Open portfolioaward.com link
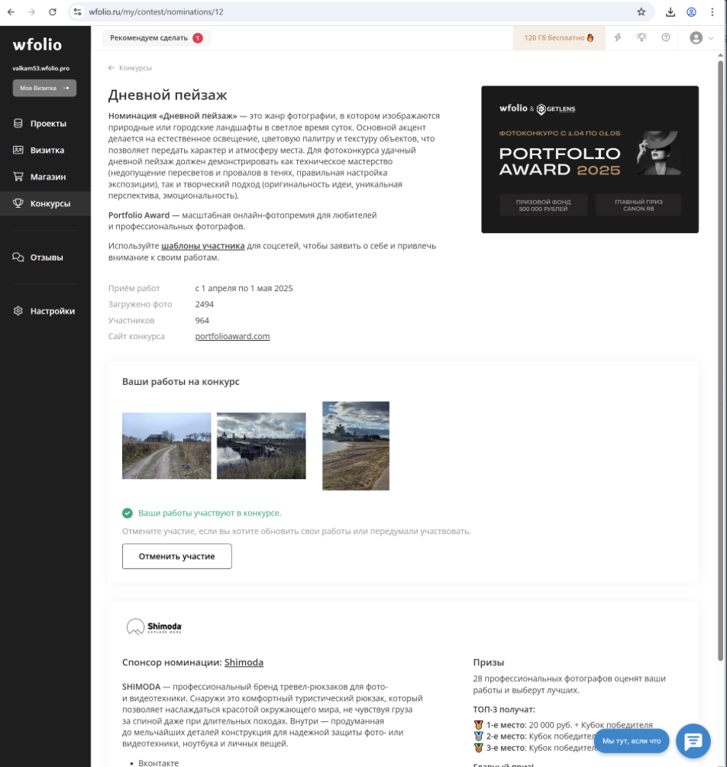This screenshot has width=727, height=767. tap(232, 336)
